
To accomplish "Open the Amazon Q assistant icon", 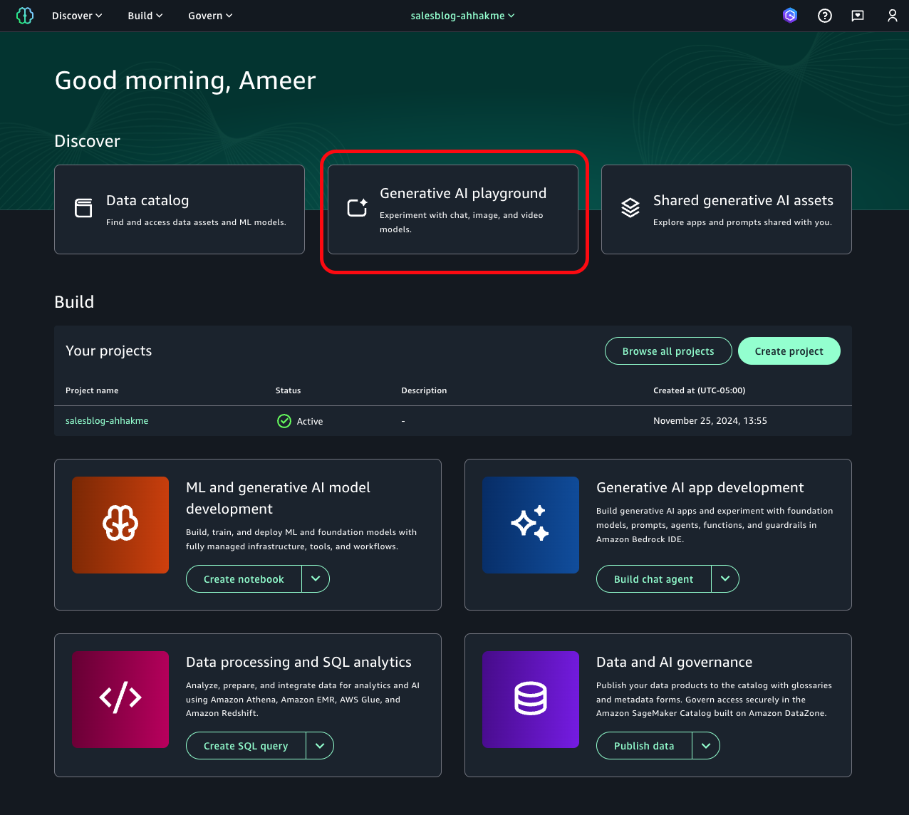I will click(790, 15).
